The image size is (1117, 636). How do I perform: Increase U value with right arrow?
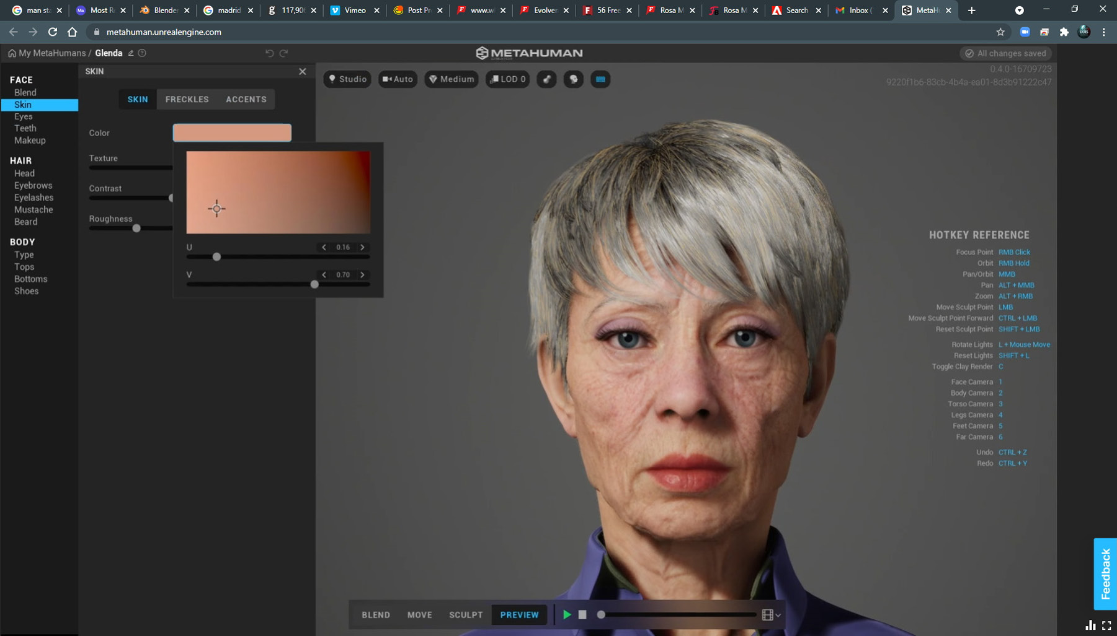[x=363, y=247]
